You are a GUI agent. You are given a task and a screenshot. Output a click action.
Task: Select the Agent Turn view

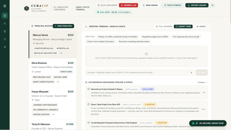coord(183,26)
